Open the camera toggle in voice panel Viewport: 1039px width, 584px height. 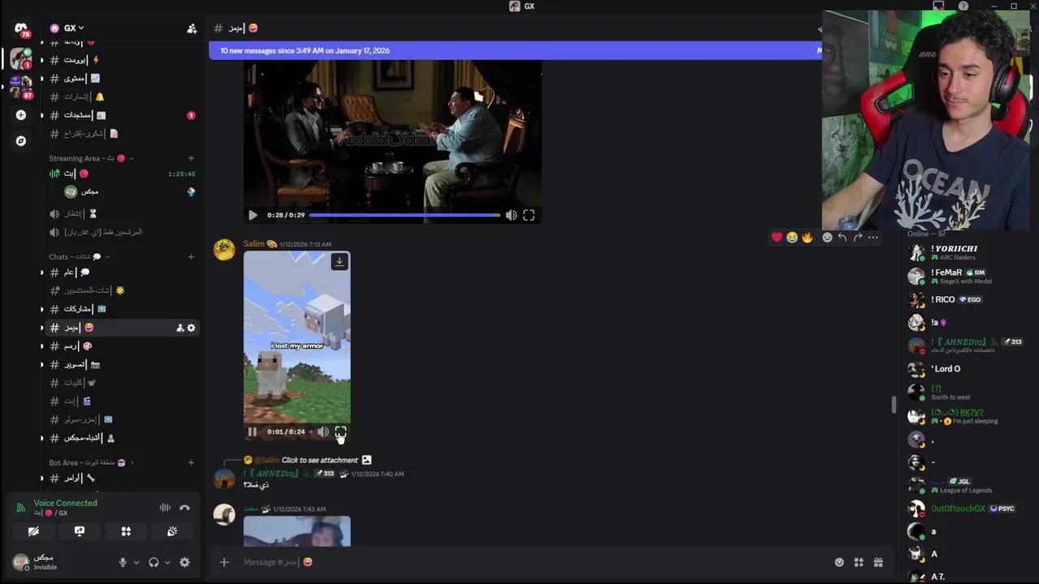click(x=33, y=531)
